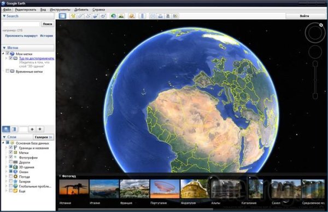
Task: Select the Add Path tool
Action: 88,16
